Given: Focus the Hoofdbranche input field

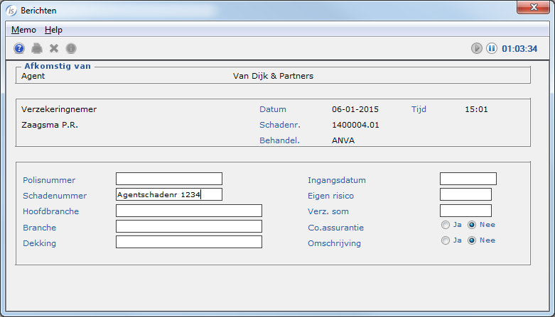Looking at the screenshot, I should click(188, 211).
